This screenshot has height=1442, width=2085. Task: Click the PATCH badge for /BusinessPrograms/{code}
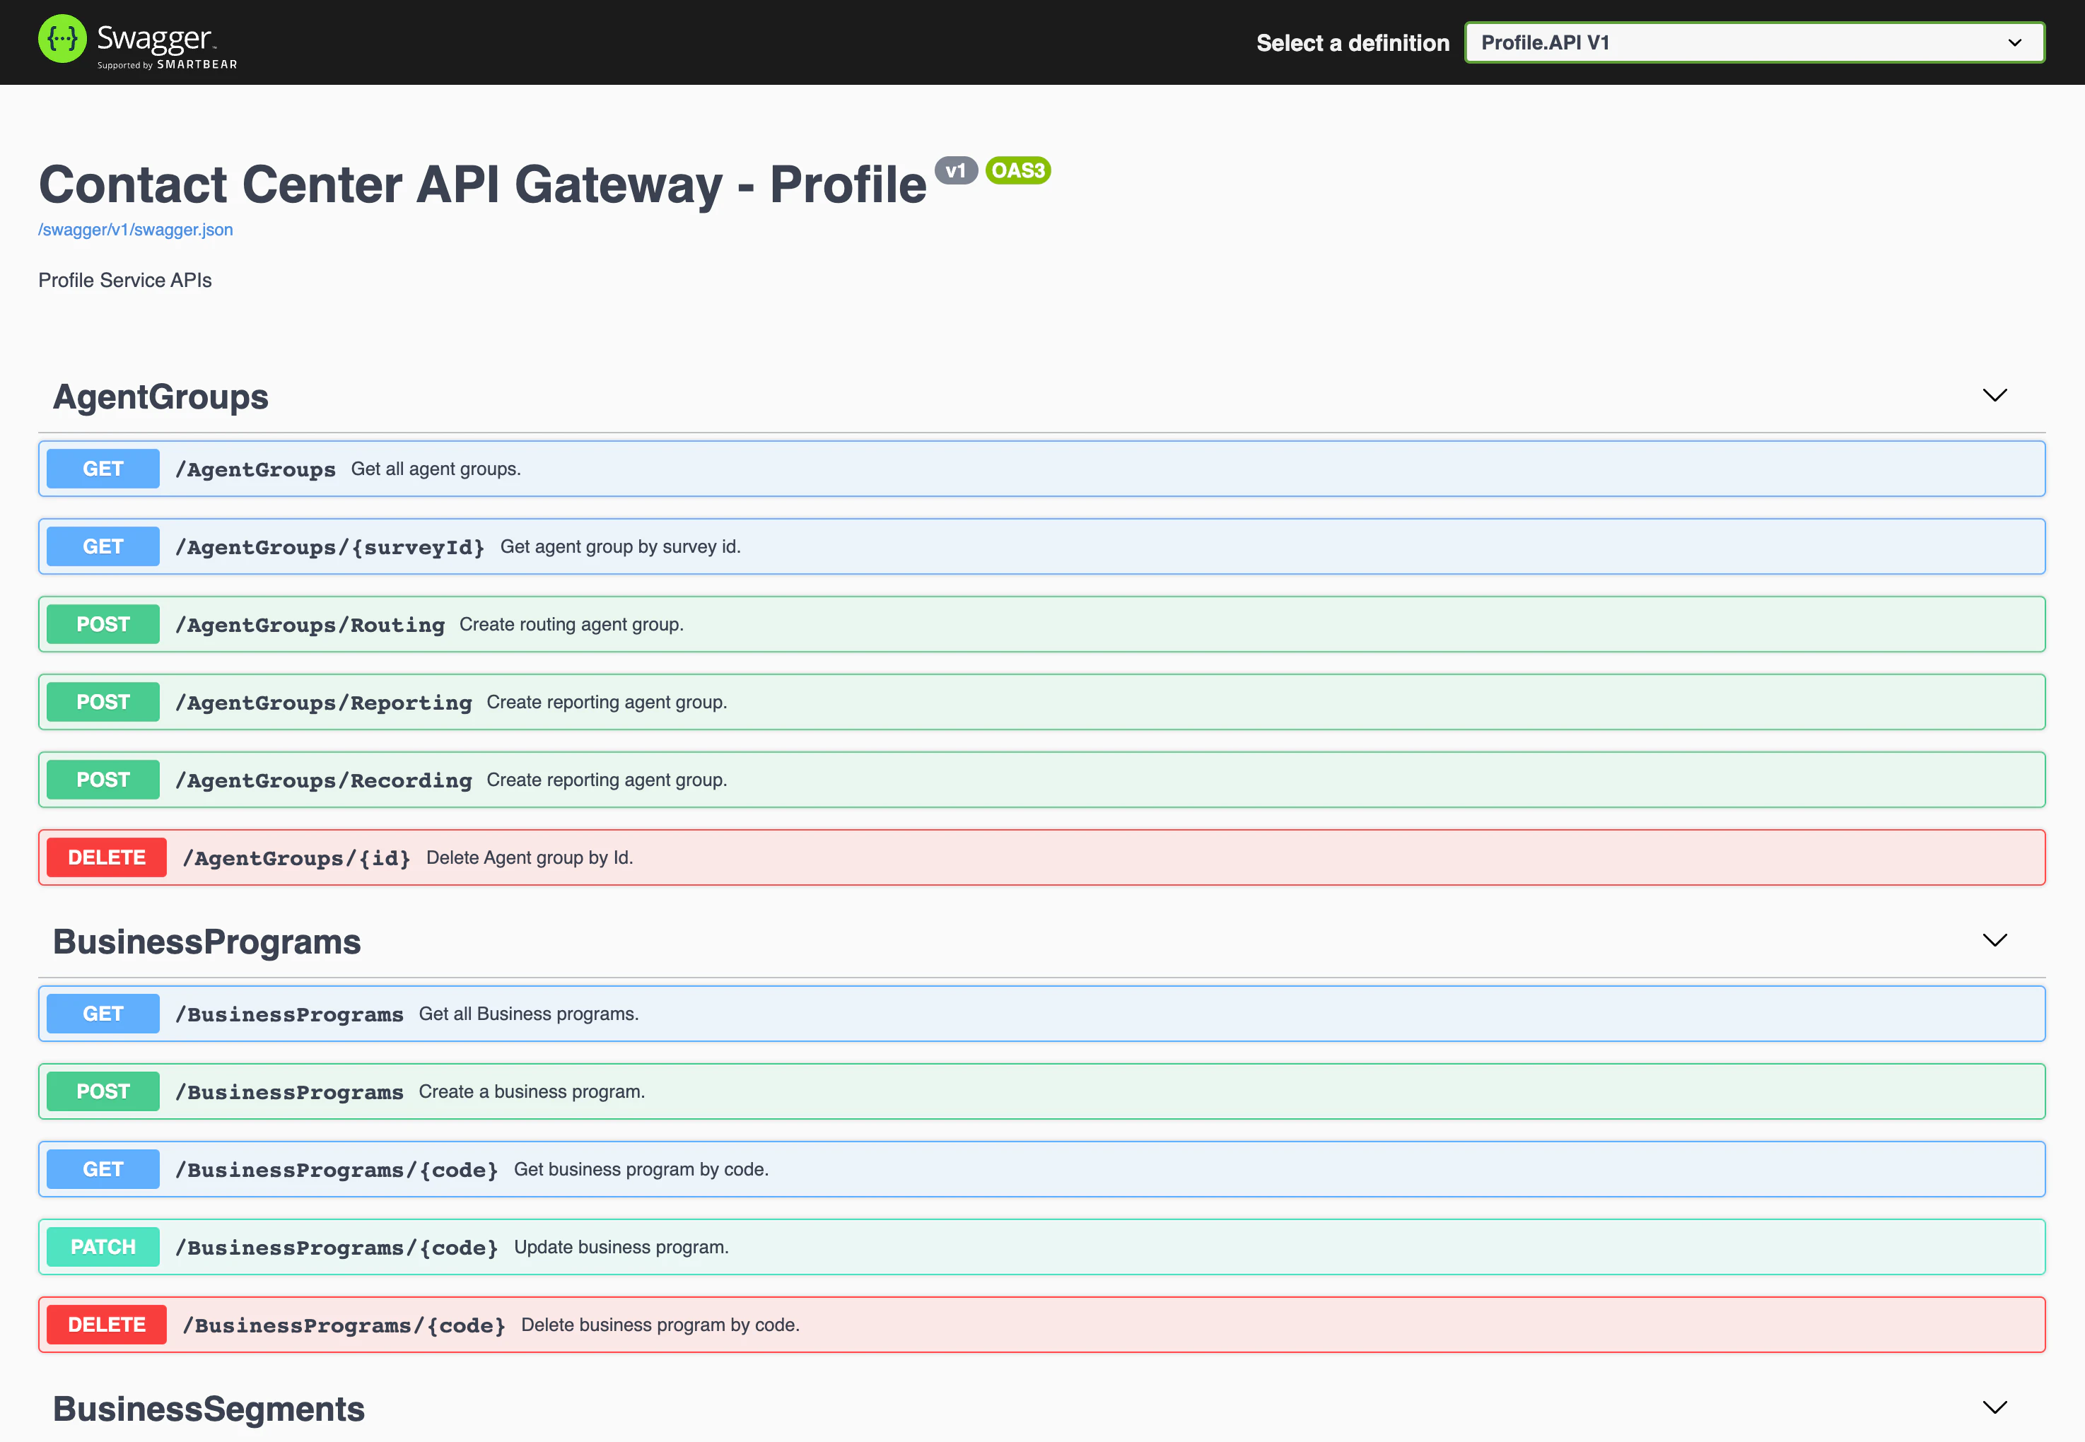point(103,1247)
